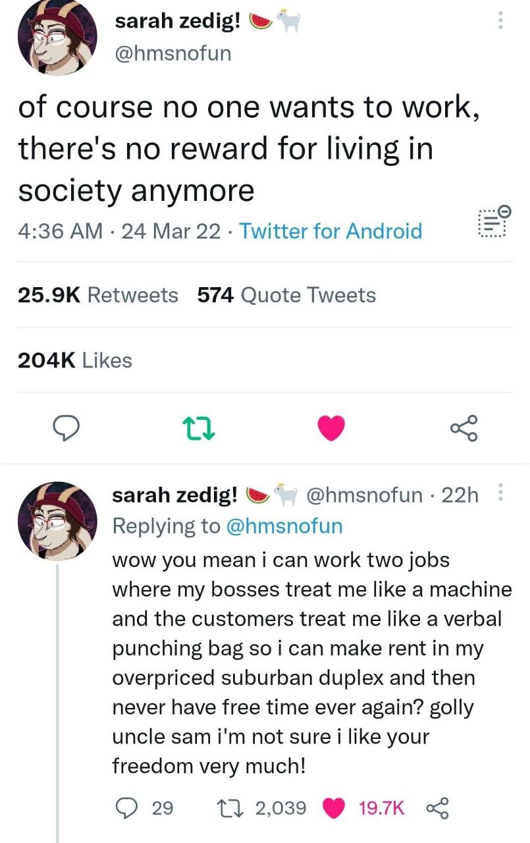Screen dimensions: 530x843
Task: Open the Replying to @hmsnofun mention link
Action: click(x=285, y=525)
